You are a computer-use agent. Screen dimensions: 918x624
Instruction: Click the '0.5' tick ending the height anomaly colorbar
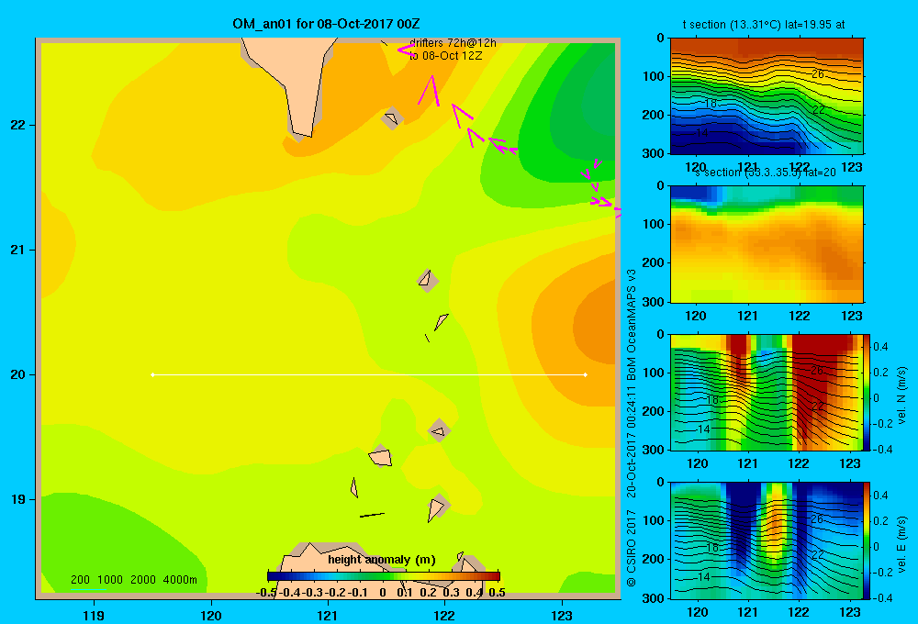tap(497, 593)
